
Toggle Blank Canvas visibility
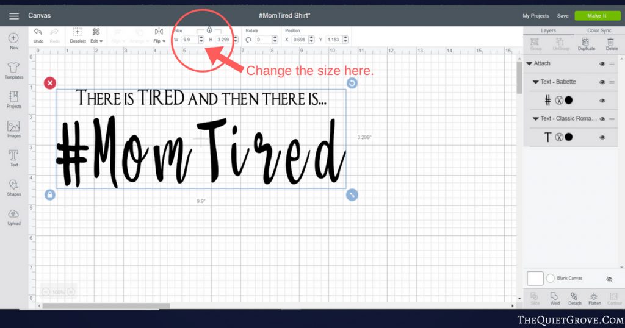click(609, 279)
